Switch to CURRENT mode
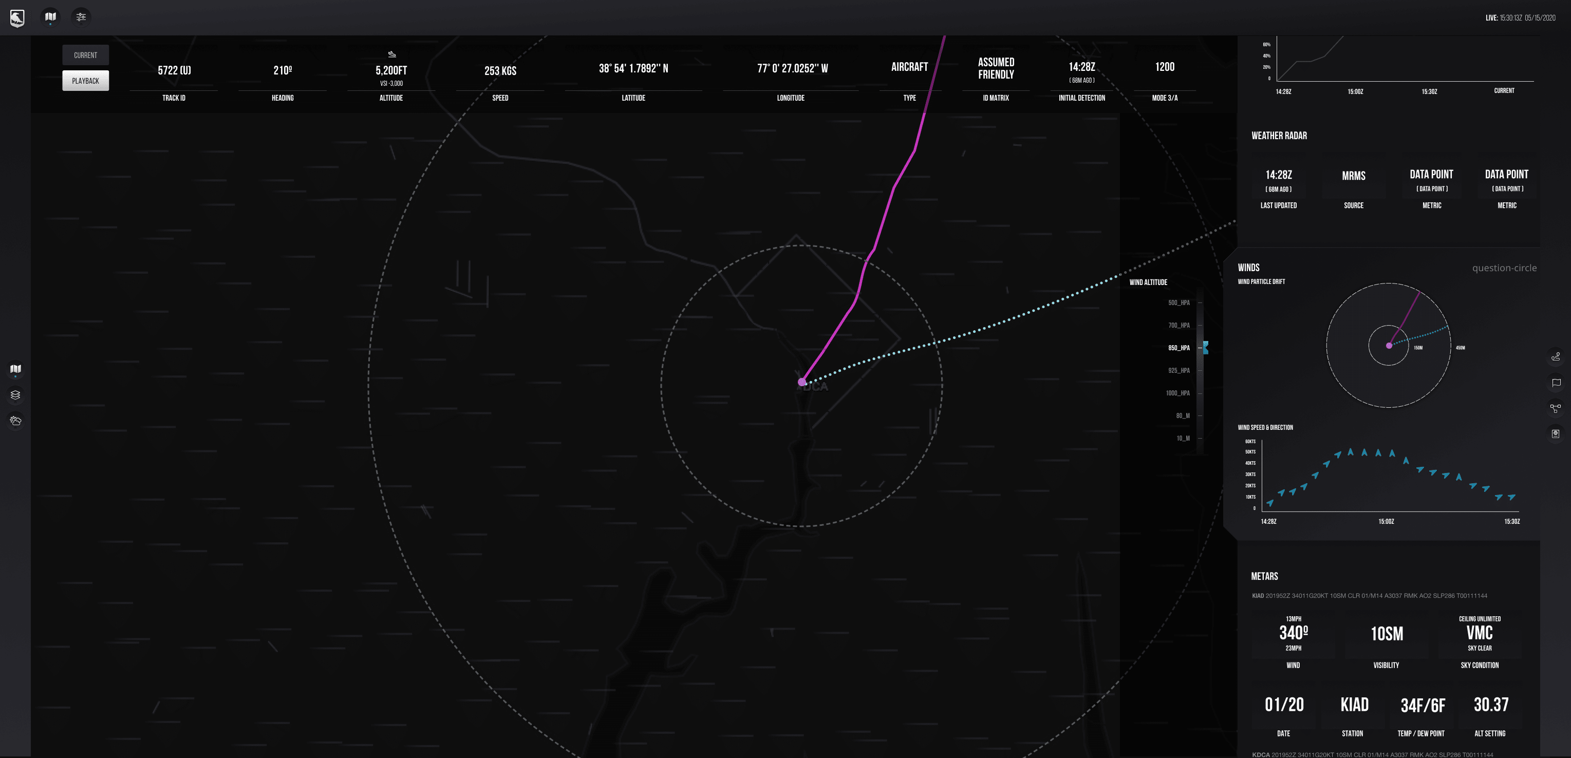Image resolution: width=1571 pixels, height=758 pixels. tap(85, 55)
